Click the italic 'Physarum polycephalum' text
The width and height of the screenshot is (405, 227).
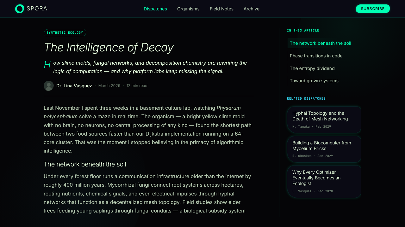point(229,108)
